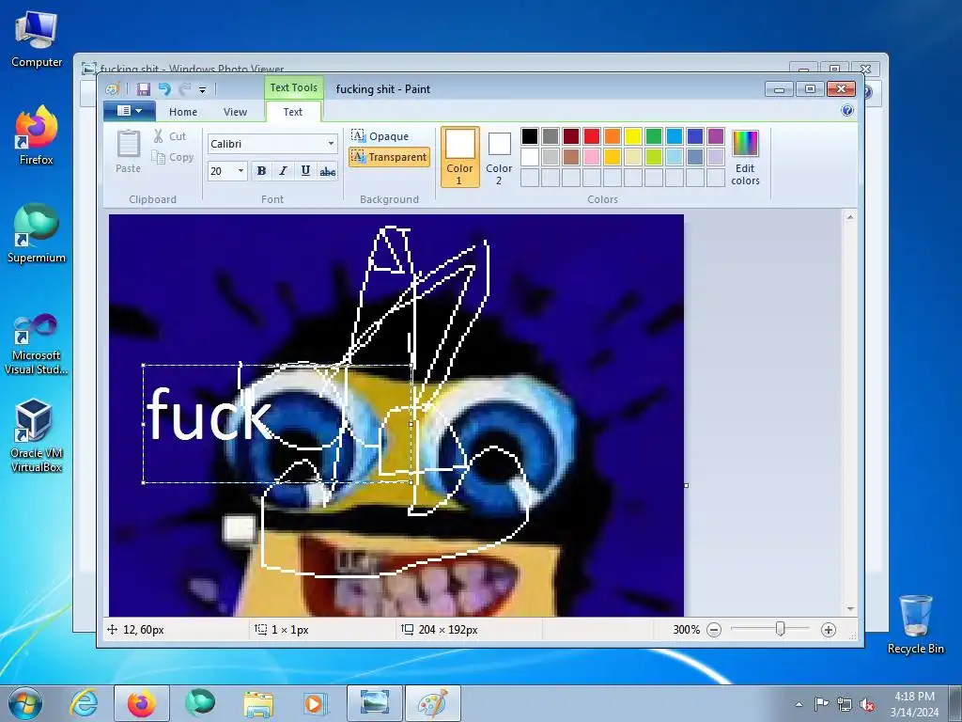Viewport: 962px width, 722px height.
Task: Pick the pink color swatch in second row
Action: [x=592, y=157]
